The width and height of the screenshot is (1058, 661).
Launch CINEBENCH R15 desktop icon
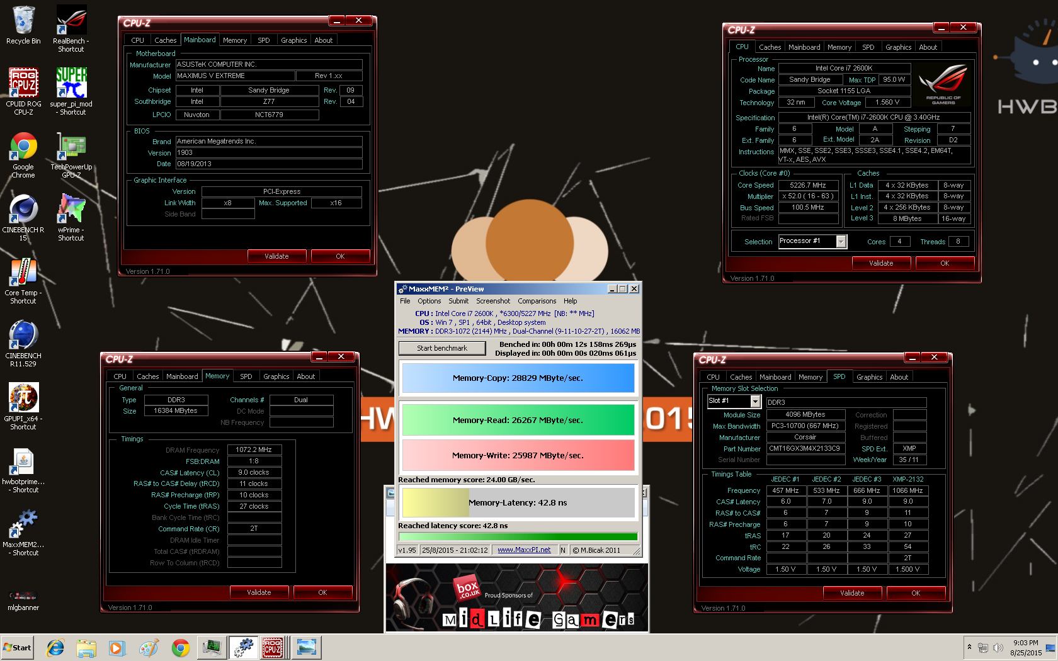23,218
